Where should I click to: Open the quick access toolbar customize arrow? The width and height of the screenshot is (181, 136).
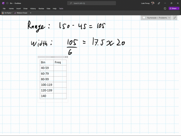click(31, 13)
